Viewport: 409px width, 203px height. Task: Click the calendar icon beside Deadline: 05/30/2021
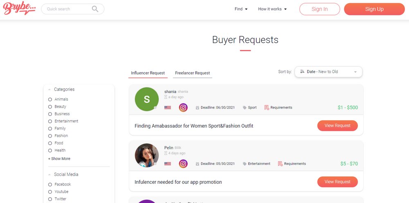click(x=198, y=164)
